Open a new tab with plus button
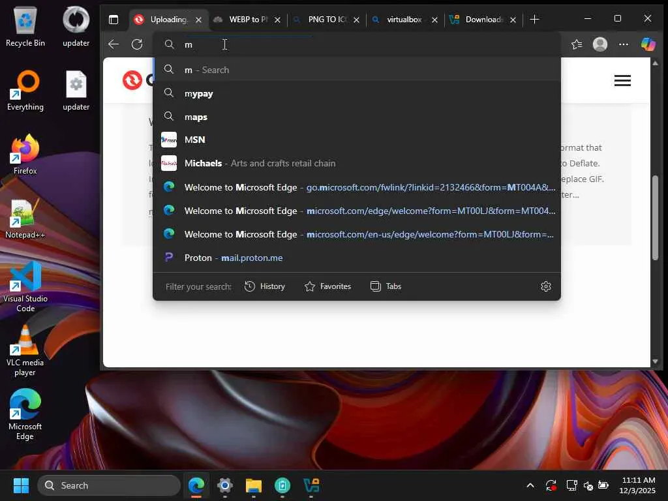The height and width of the screenshot is (501, 668). click(534, 20)
